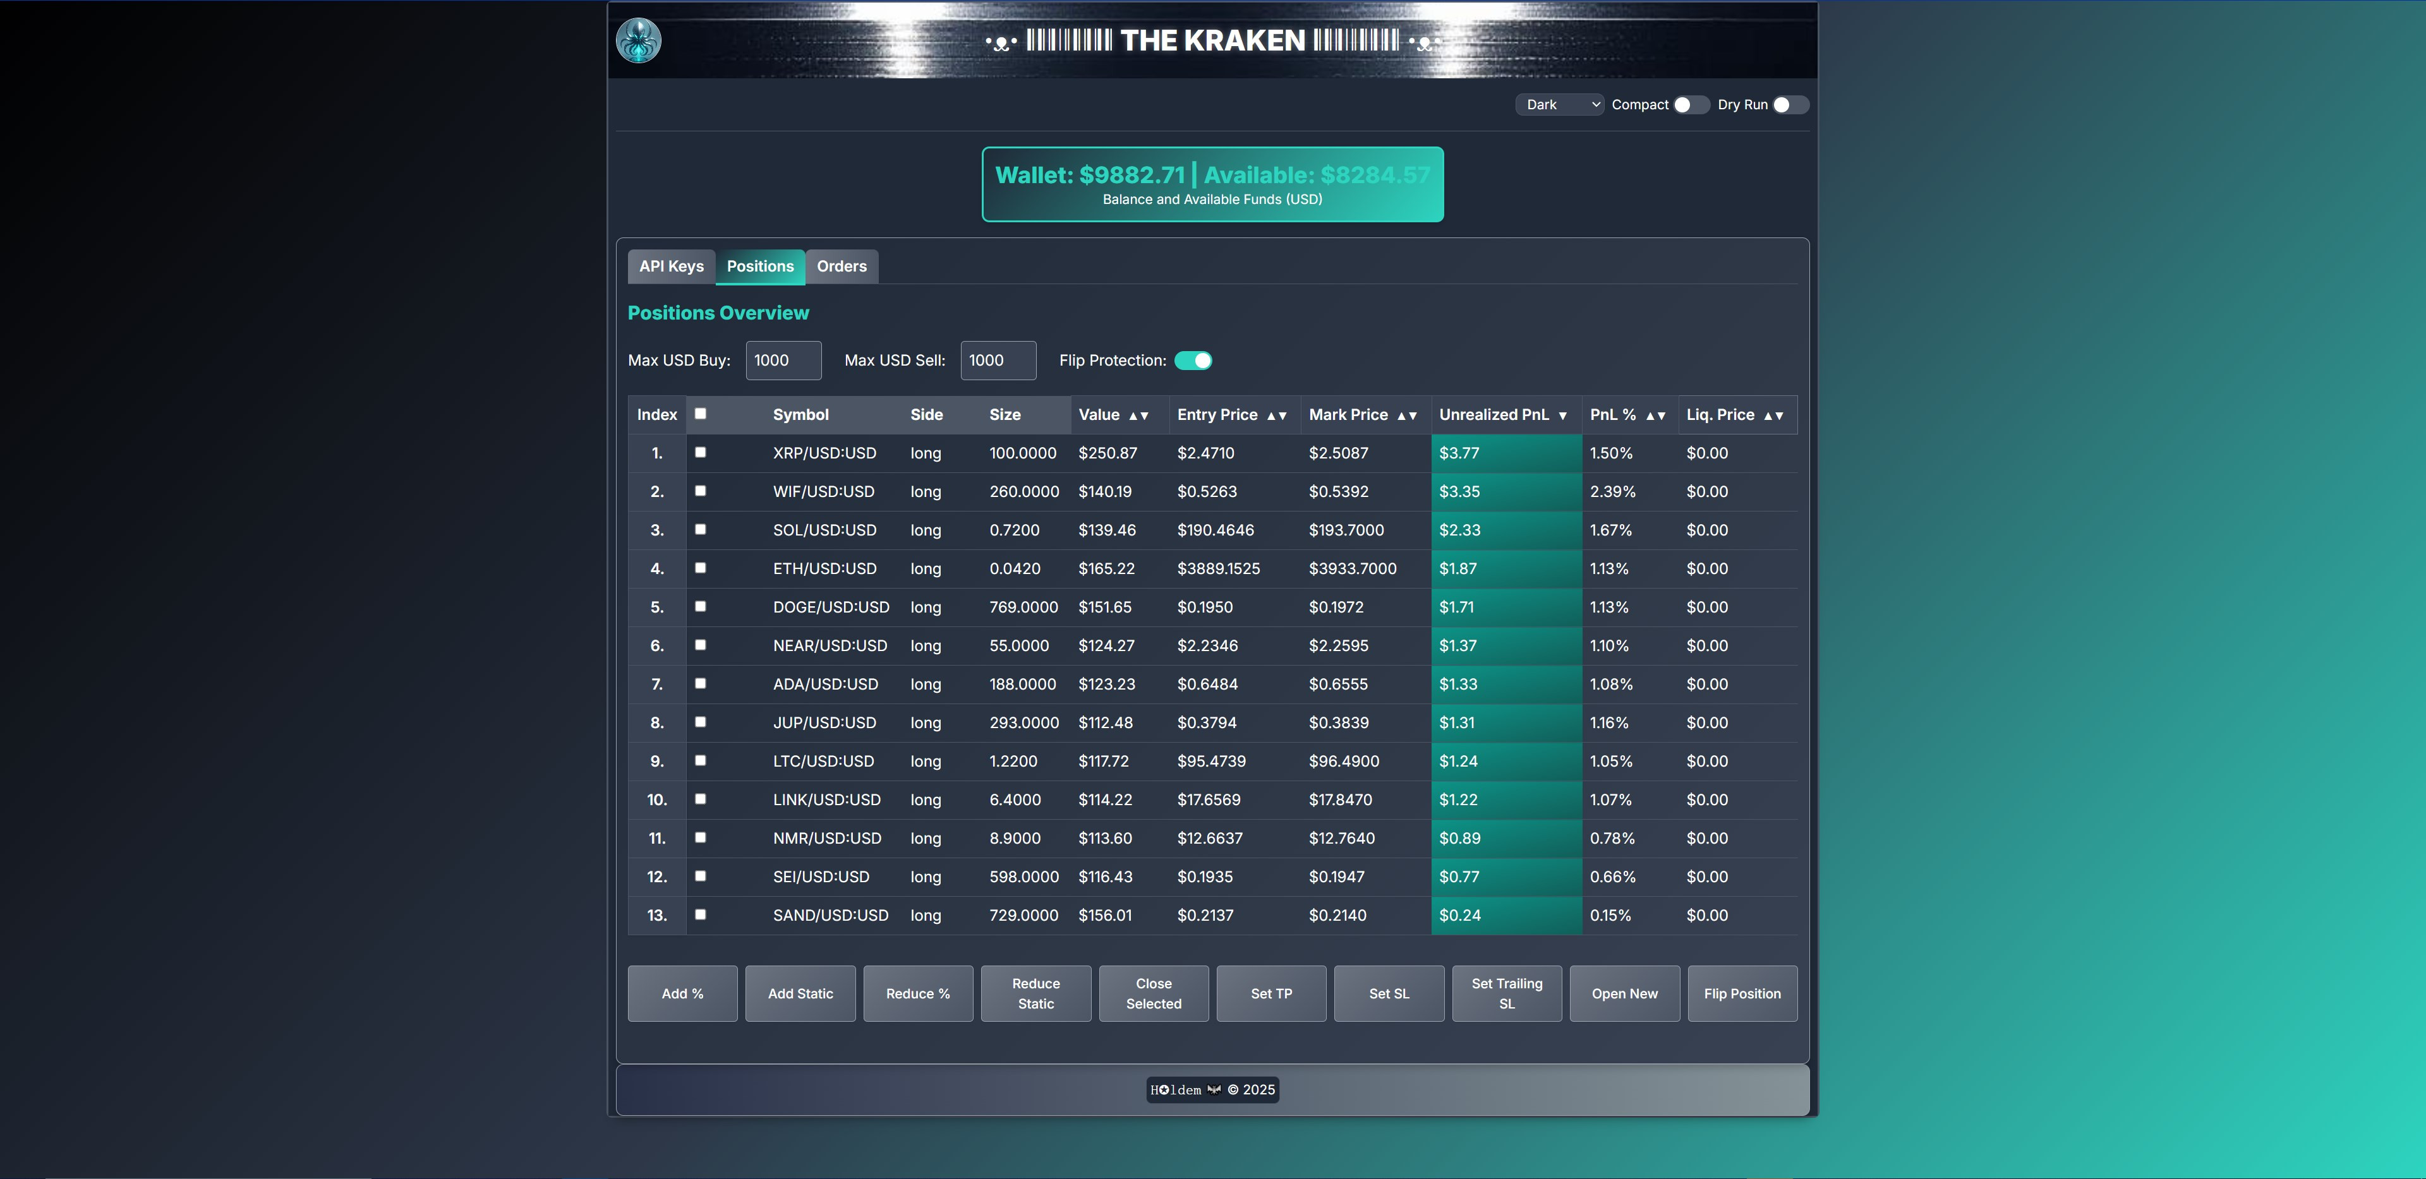Click the XRP/USD:USD symbol text
The height and width of the screenshot is (1179, 2426).
tap(824, 453)
